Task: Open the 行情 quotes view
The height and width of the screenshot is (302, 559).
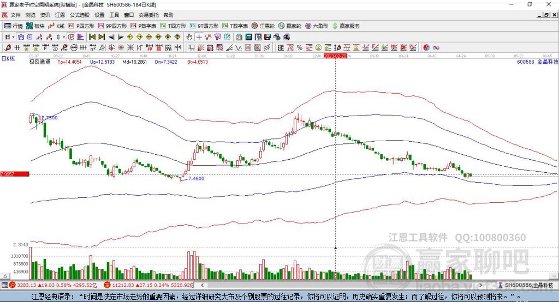Action: [14, 26]
